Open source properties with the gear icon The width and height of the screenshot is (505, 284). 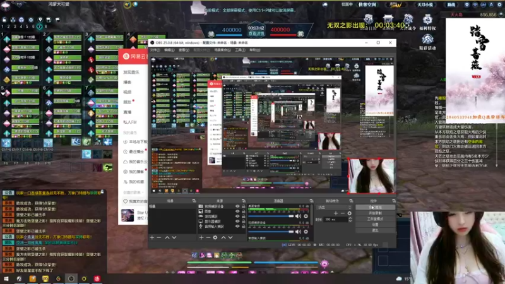[215, 237]
